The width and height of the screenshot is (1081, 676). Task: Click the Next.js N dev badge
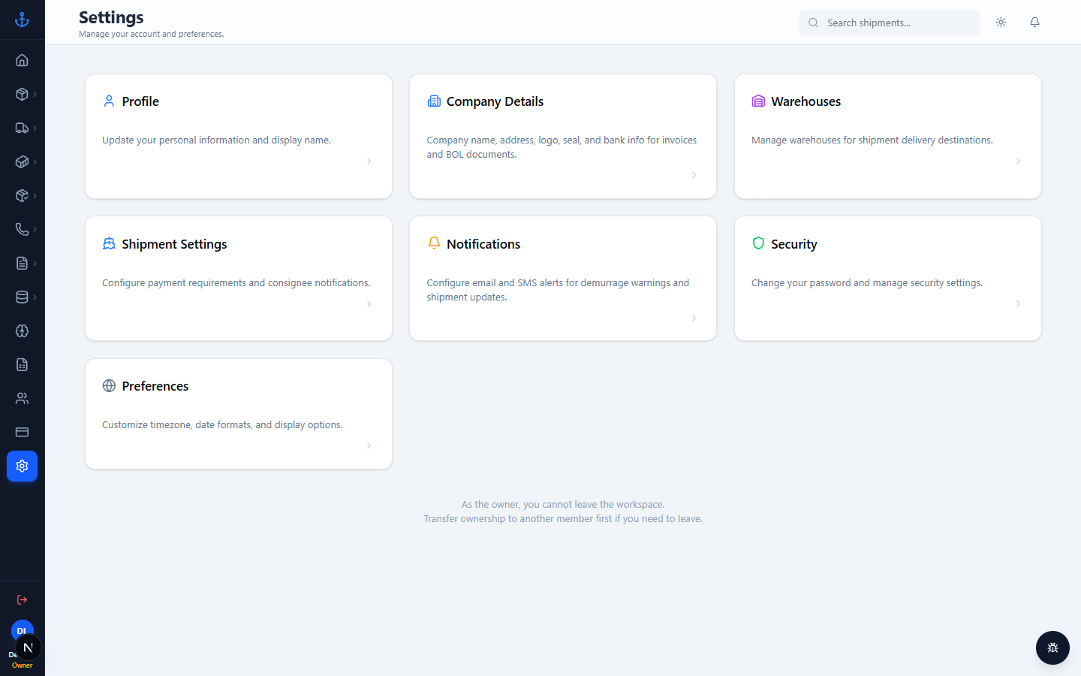tap(28, 647)
